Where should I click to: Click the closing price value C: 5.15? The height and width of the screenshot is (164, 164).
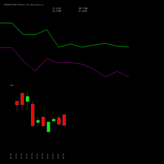pyautogui.click(x=57, y=9)
